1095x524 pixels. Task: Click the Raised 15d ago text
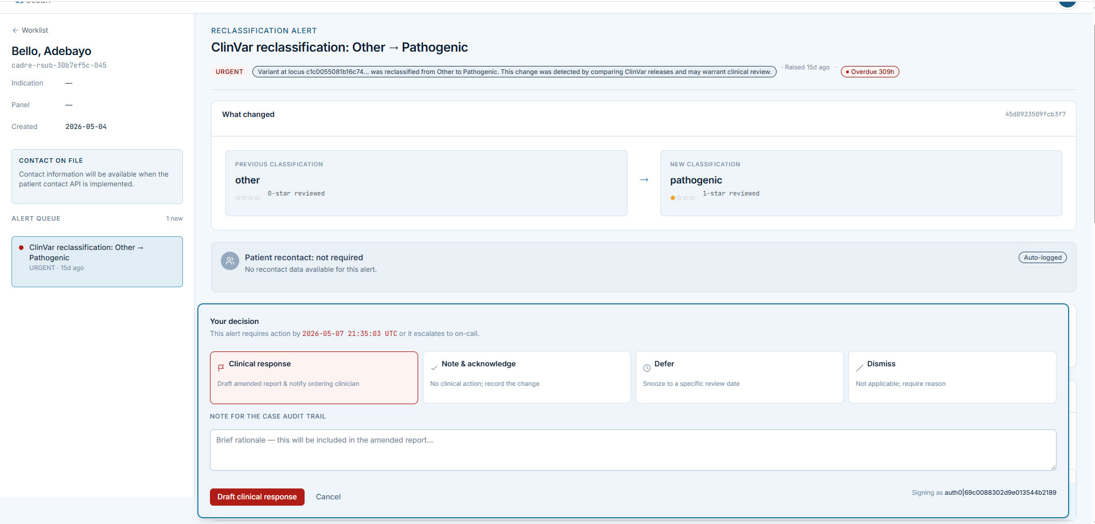(x=807, y=67)
